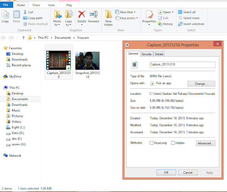Image resolution: width=227 pixels, height=192 pixels.
Task: Click the Advanced... attributes button
Action: 206,143
